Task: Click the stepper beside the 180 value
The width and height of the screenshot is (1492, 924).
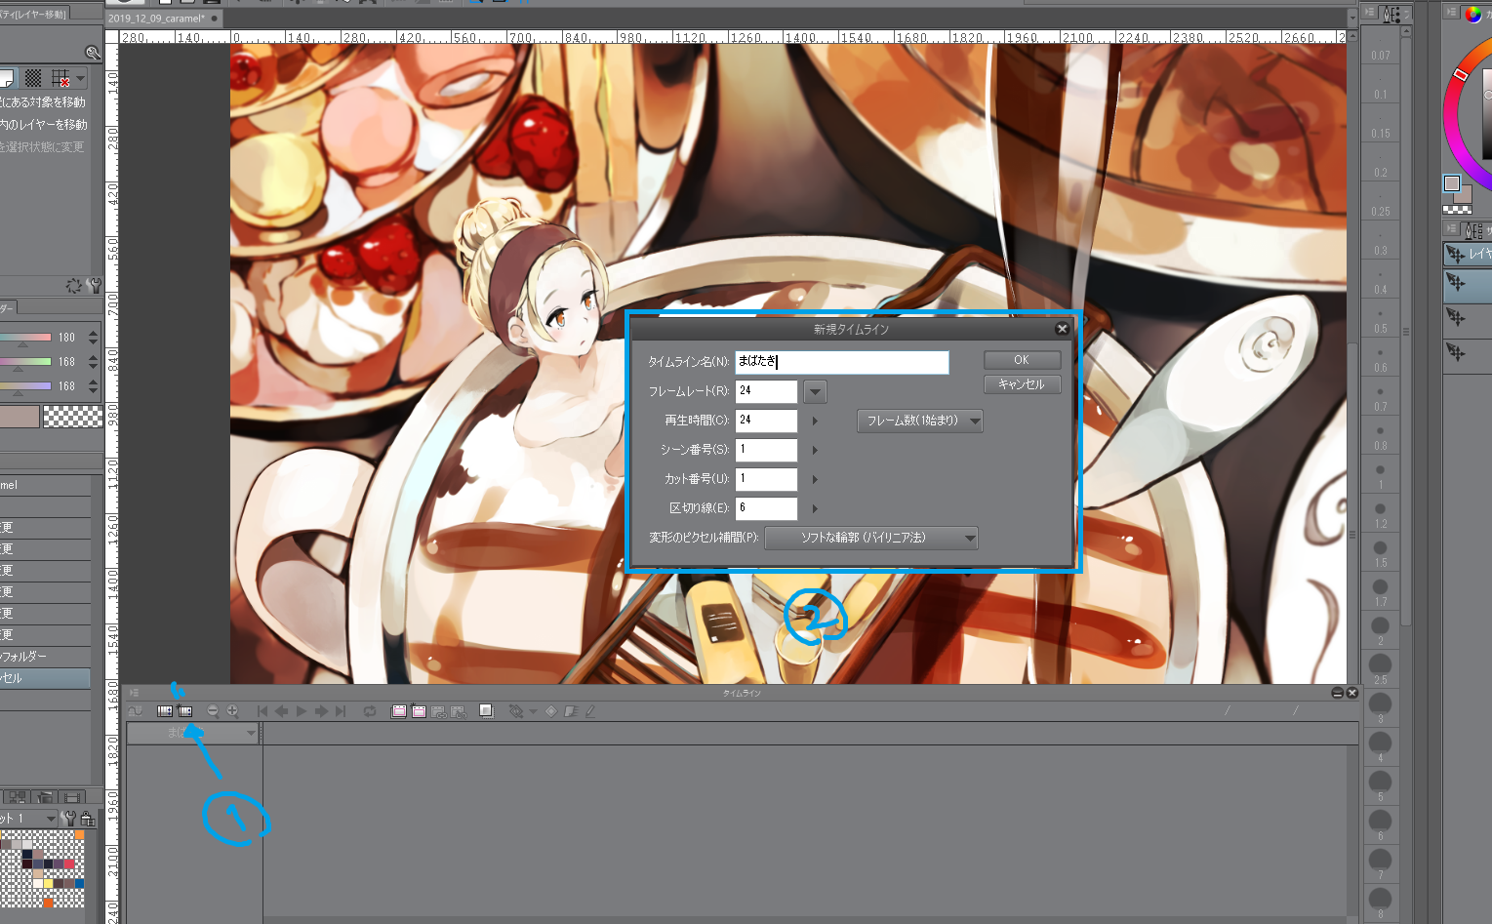Action: click(93, 338)
